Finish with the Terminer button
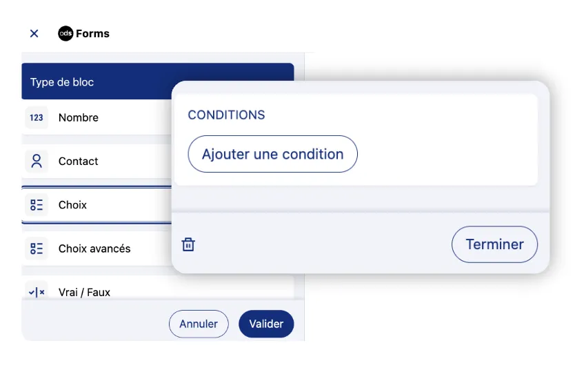Image resolution: width=575 pixels, height=370 pixels. [495, 244]
